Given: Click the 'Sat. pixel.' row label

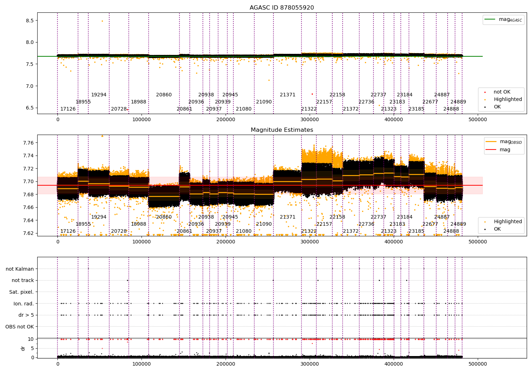Looking at the screenshot, I should point(21,292).
